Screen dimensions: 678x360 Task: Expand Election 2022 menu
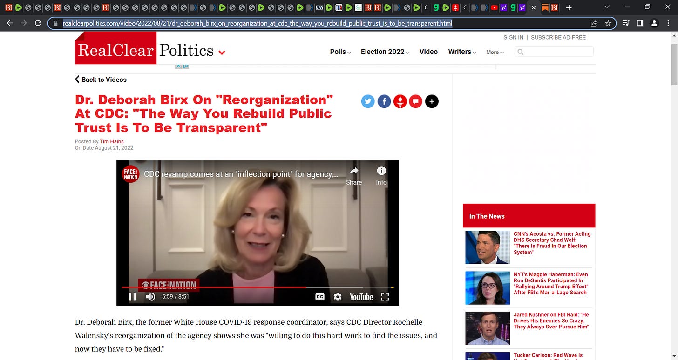point(385,52)
